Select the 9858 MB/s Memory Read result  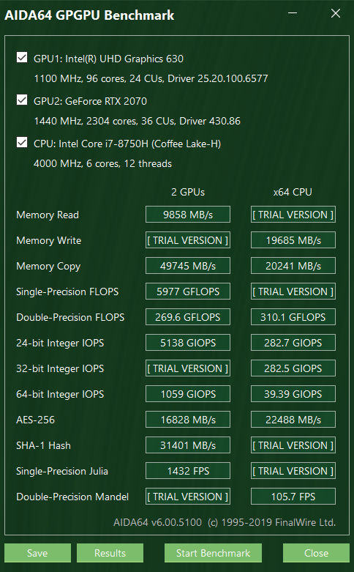[x=188, y=215]
